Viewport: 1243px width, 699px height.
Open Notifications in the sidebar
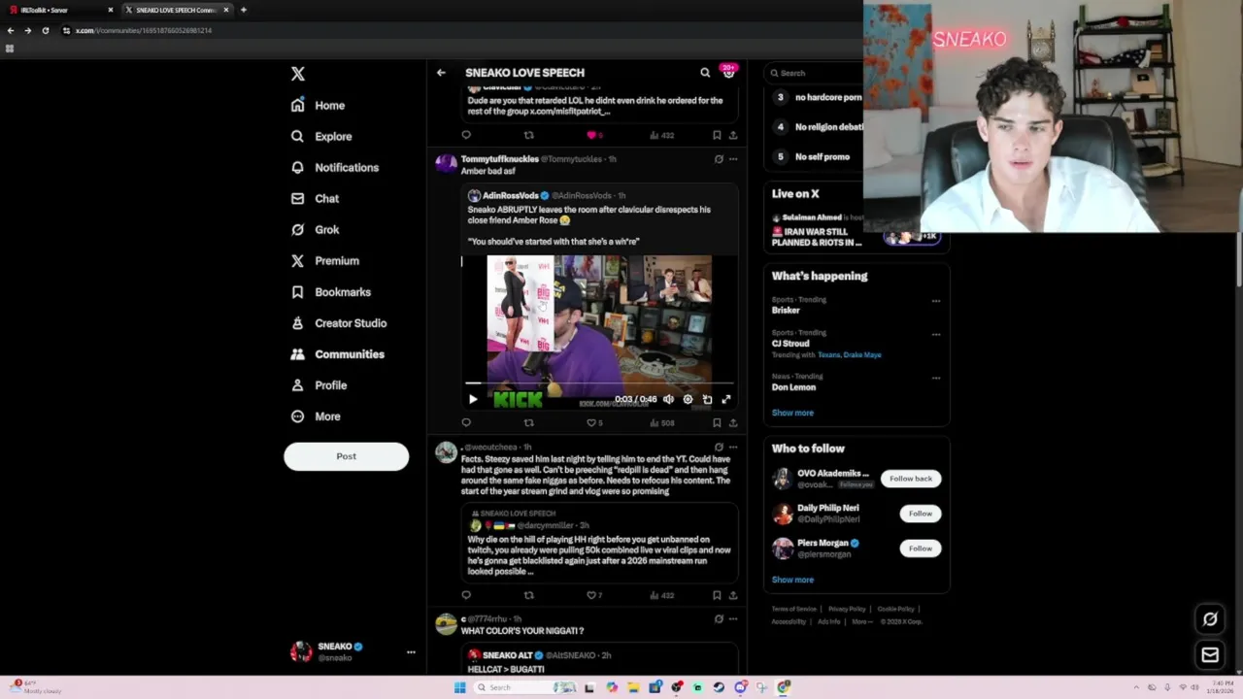pos(335,168)
